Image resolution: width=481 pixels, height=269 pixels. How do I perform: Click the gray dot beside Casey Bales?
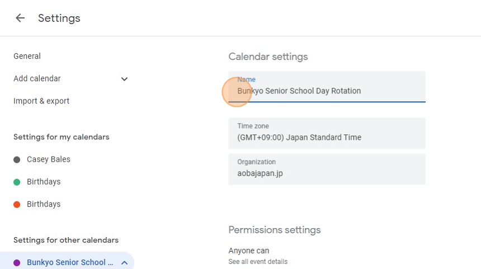click(x=17, y=159)
